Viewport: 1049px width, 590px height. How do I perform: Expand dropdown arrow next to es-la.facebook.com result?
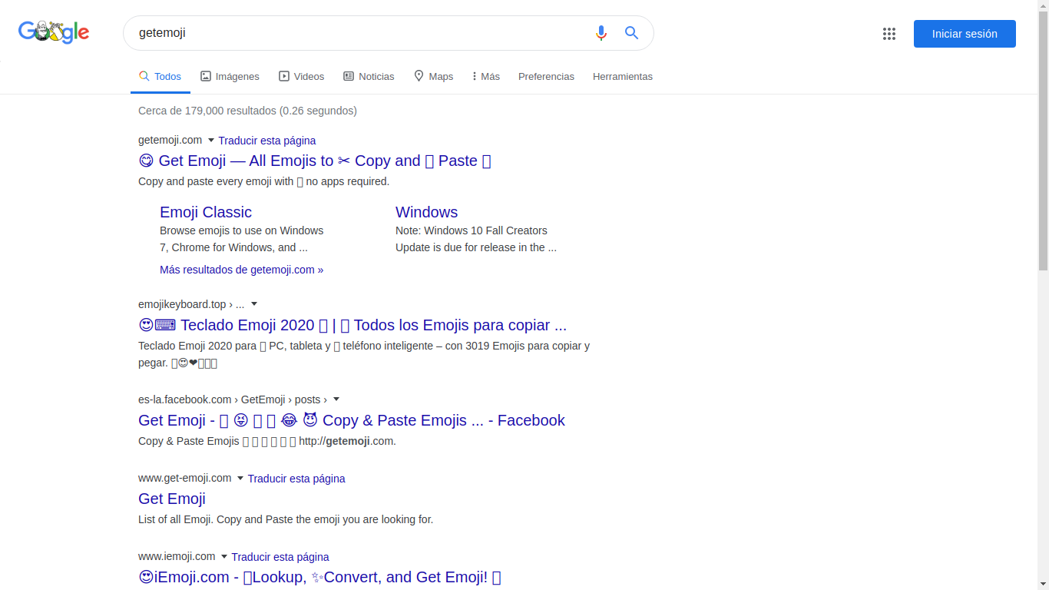(336, 399)
